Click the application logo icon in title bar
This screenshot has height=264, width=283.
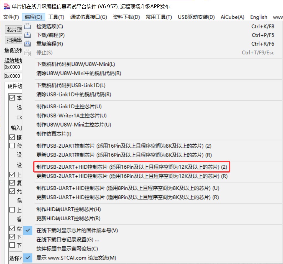(x=7, y=6)
